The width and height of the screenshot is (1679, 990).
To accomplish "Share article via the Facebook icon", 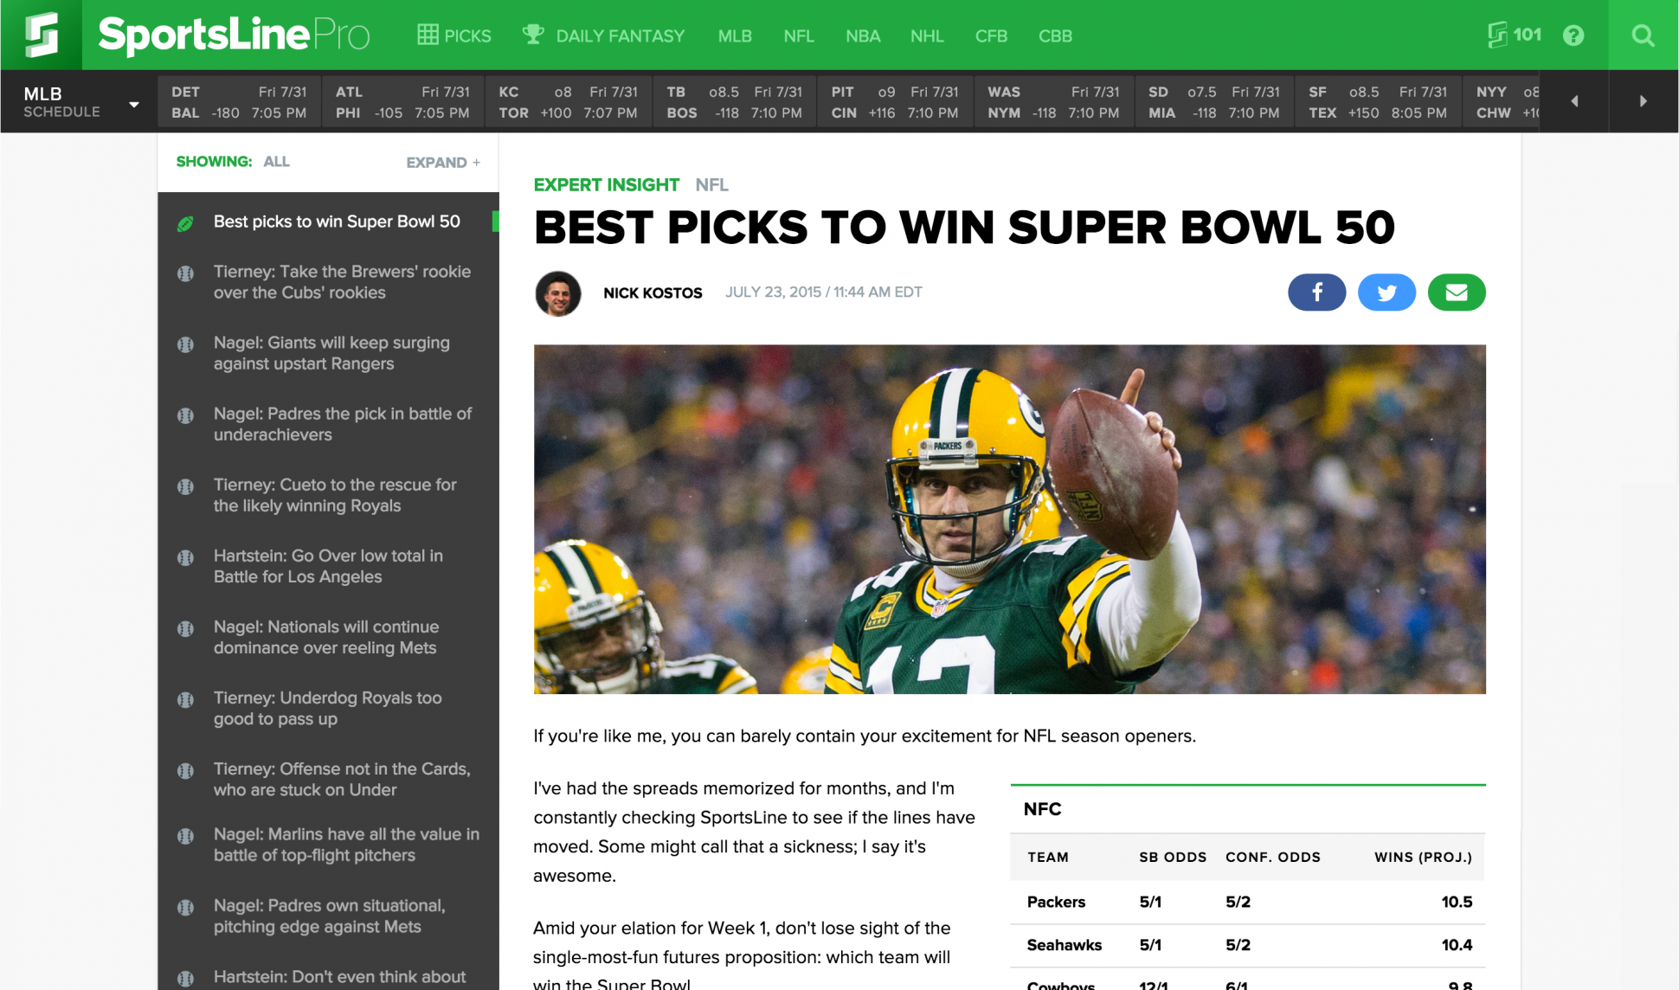I will coord(1316,292).
